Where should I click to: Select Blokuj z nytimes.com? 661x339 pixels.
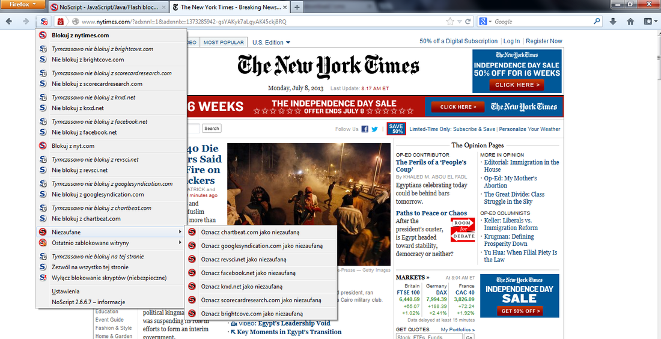click(111, 35)
